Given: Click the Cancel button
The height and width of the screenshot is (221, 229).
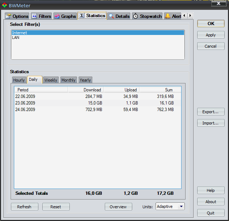Looking at the screenshot, I should [211, 46].
